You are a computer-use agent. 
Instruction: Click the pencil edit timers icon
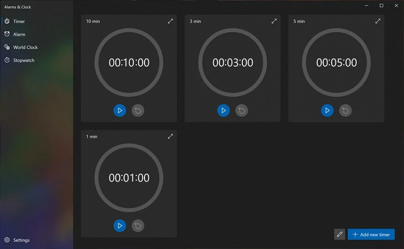[340, 235]
